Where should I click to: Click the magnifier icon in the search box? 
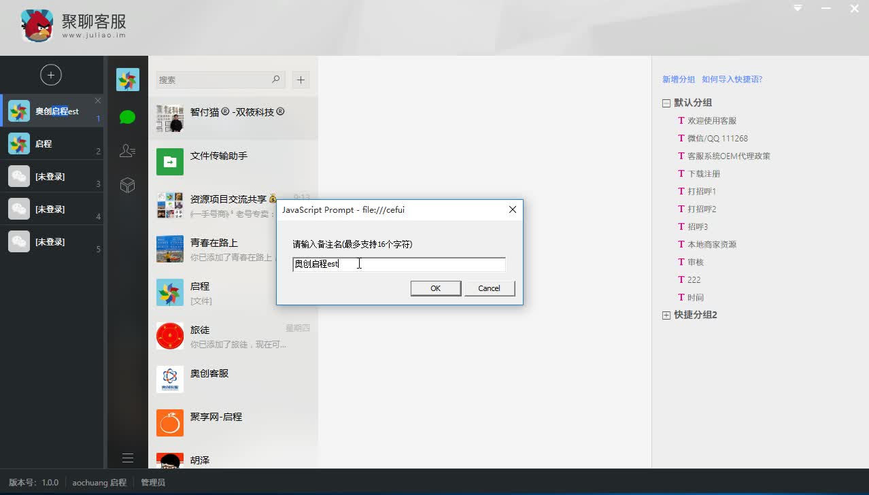[275, 80]
